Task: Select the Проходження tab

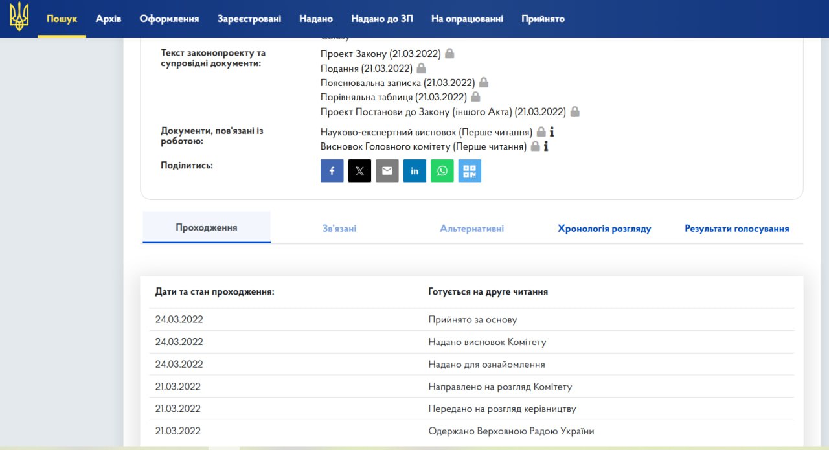Action: [207, 228]
